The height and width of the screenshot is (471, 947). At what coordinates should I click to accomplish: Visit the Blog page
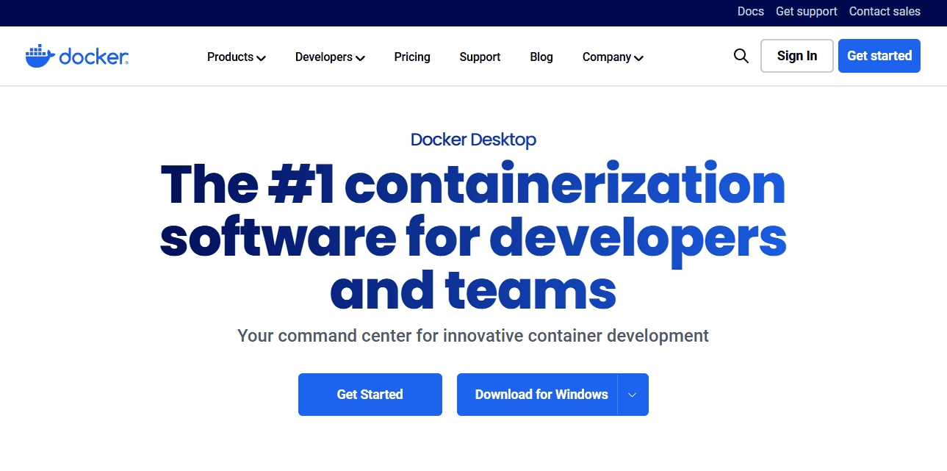(541, 57)
